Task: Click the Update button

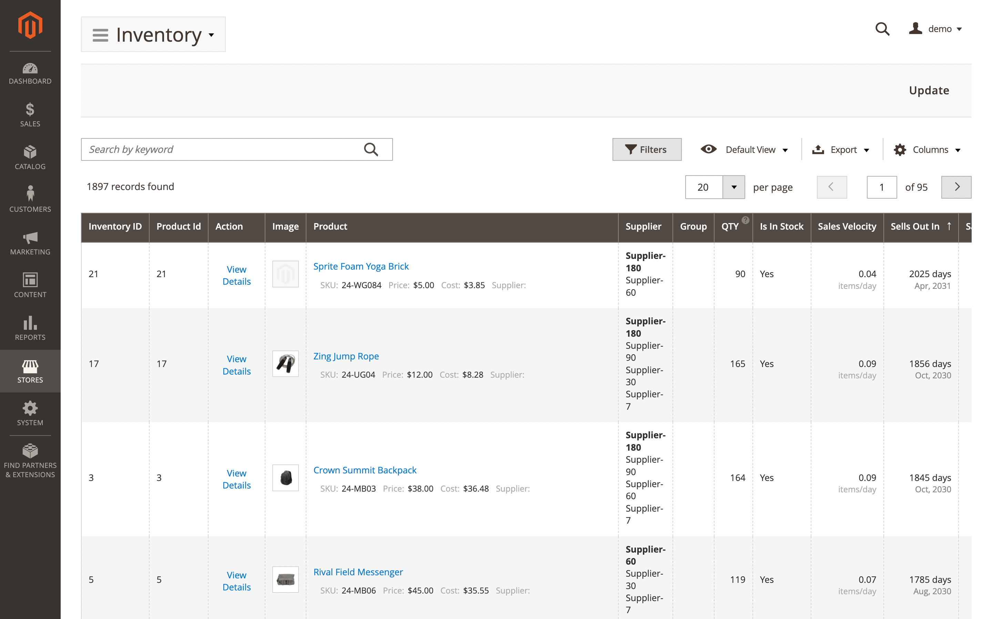Action: click(929, 91)
